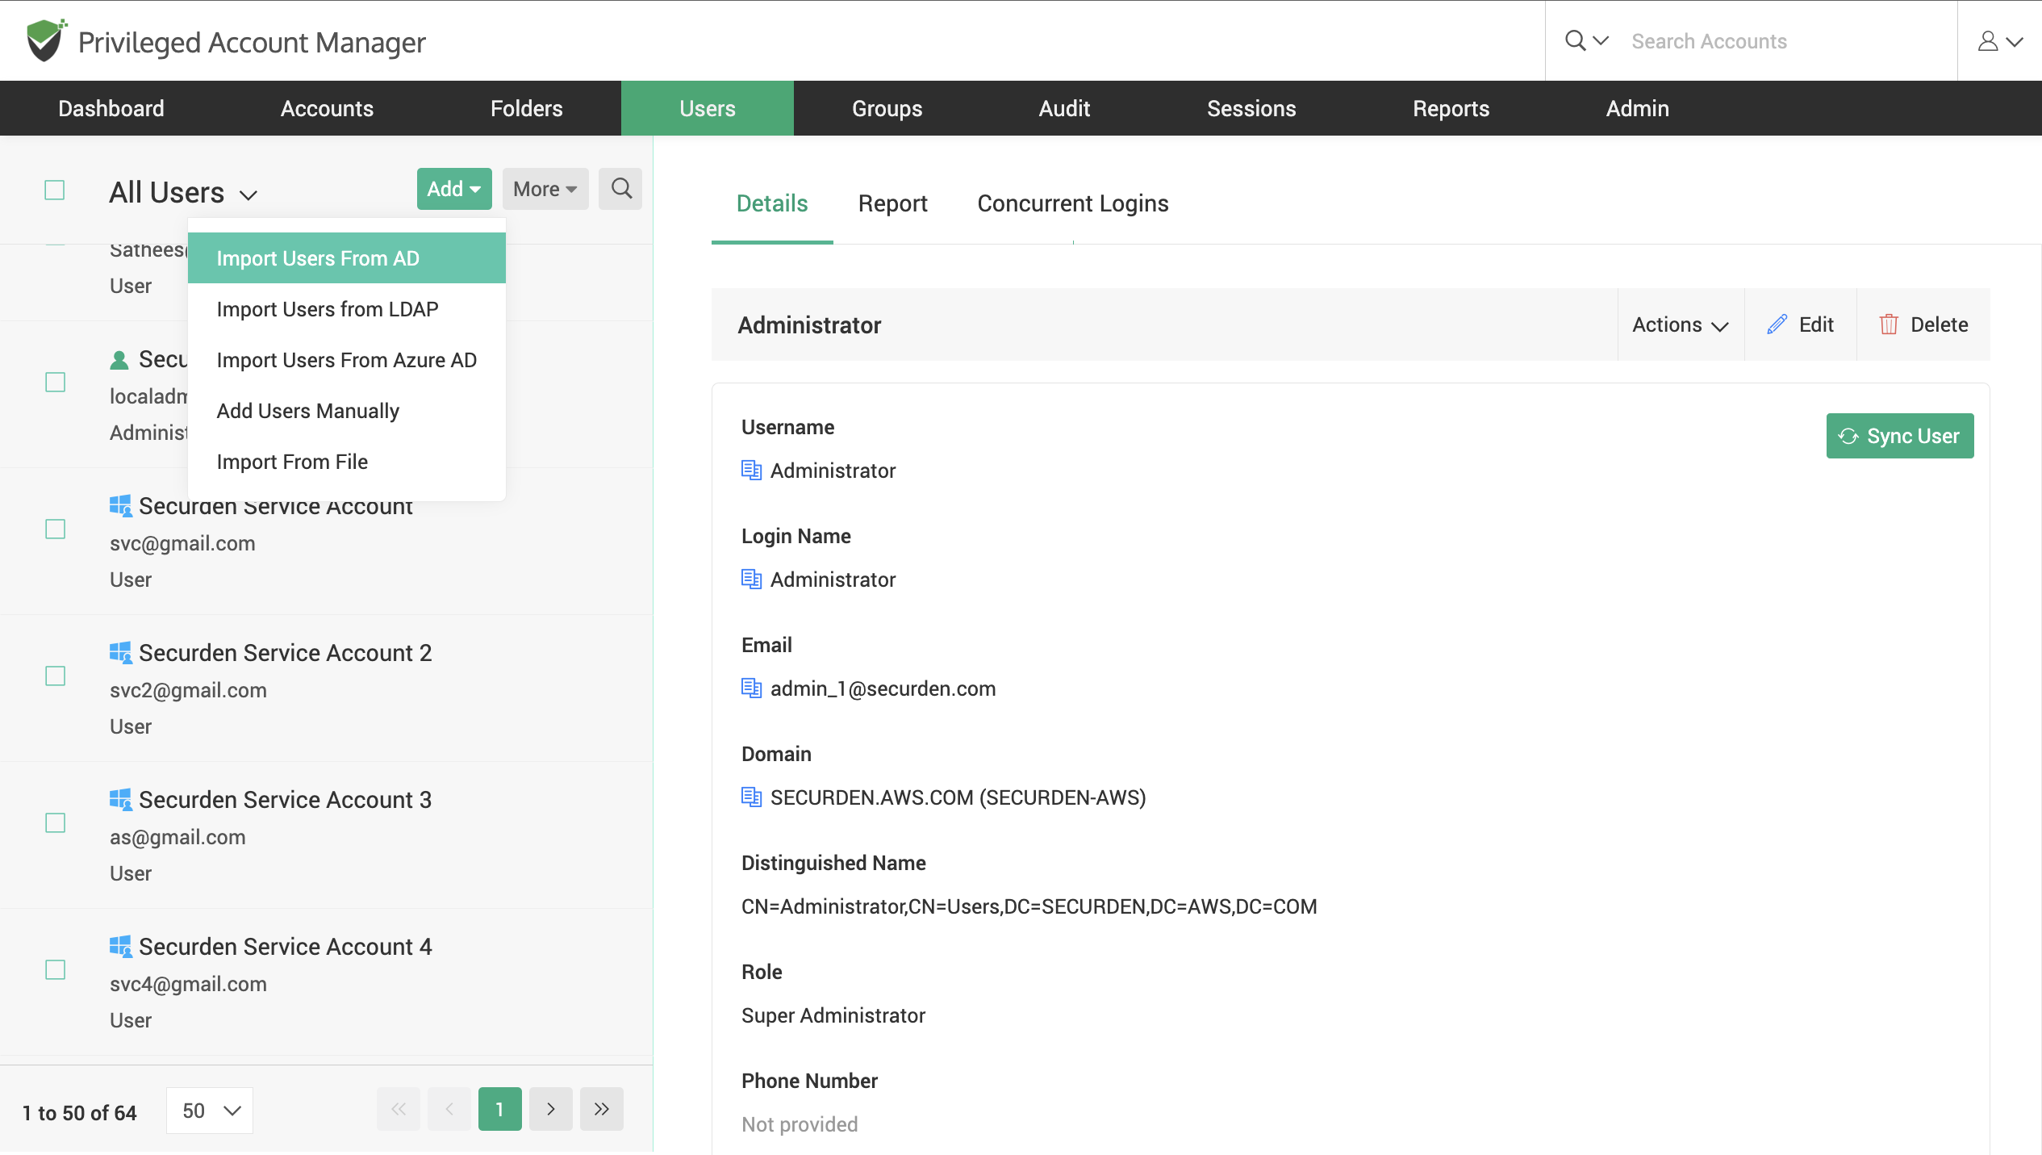Click the copy icon next to Domain
The width and height of the screenshot is (2042, 1155).
pos(750,797)
